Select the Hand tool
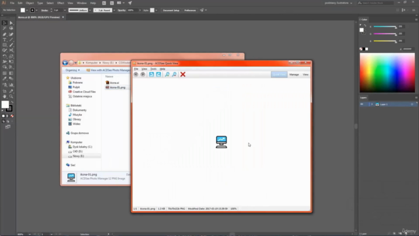Viewport: 419px width, 236px height. (5, 96)
